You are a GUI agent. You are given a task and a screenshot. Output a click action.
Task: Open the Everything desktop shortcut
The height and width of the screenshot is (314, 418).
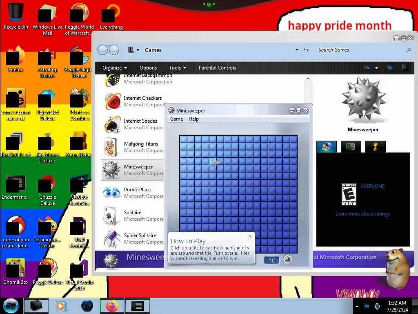111,16
